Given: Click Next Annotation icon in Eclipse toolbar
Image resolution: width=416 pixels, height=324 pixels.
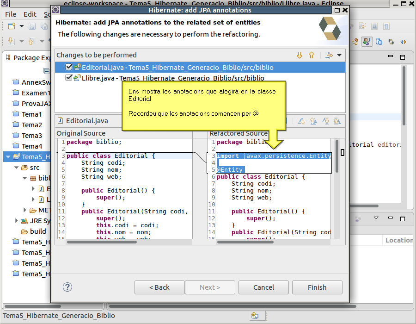Looking at the screenshot, I should pyautogui.click(x=11, y=41).
